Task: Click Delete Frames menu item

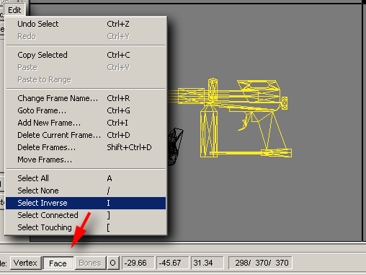Action: point(86,147)
